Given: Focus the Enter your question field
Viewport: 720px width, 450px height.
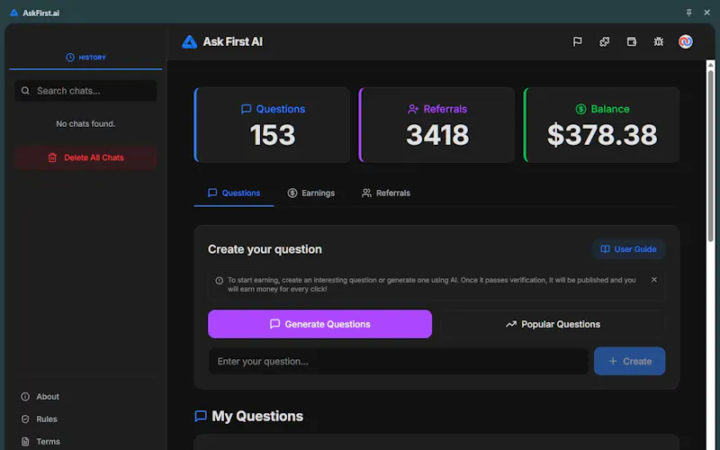Looking at the screenshot, I should tap(399, 362).
